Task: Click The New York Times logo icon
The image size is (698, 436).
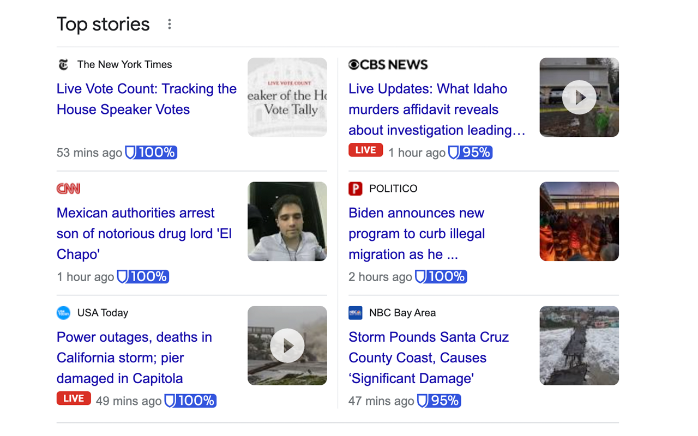Action: coord(63,65)
